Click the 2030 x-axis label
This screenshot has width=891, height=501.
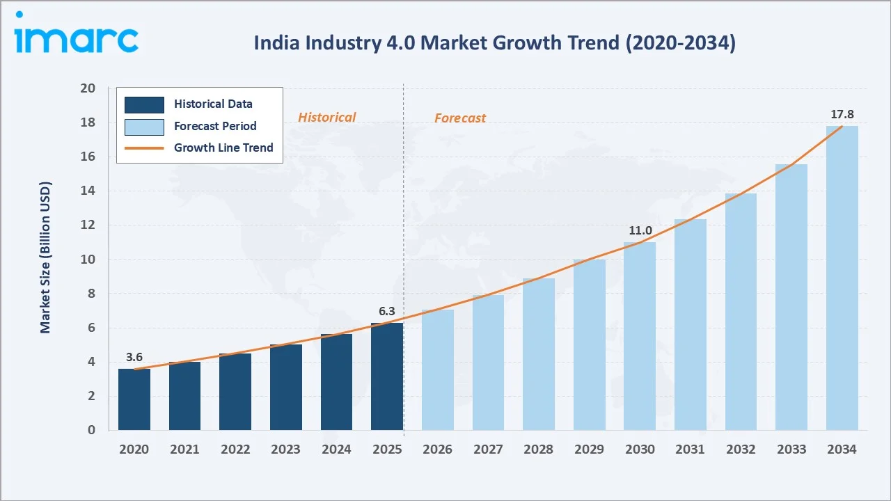[x=640, y=450]
